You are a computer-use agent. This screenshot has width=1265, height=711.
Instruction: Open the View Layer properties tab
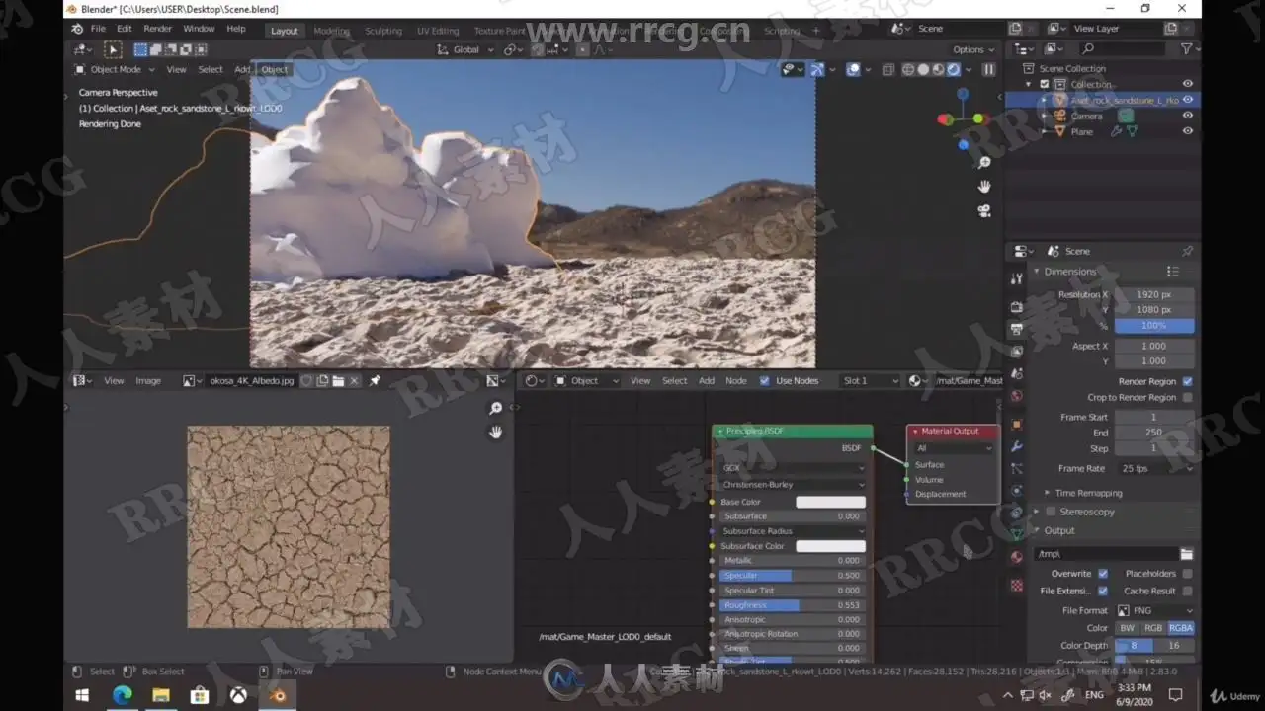1017,352
